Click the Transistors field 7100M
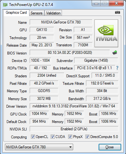 pyautogui.click(x=83, y=45)
